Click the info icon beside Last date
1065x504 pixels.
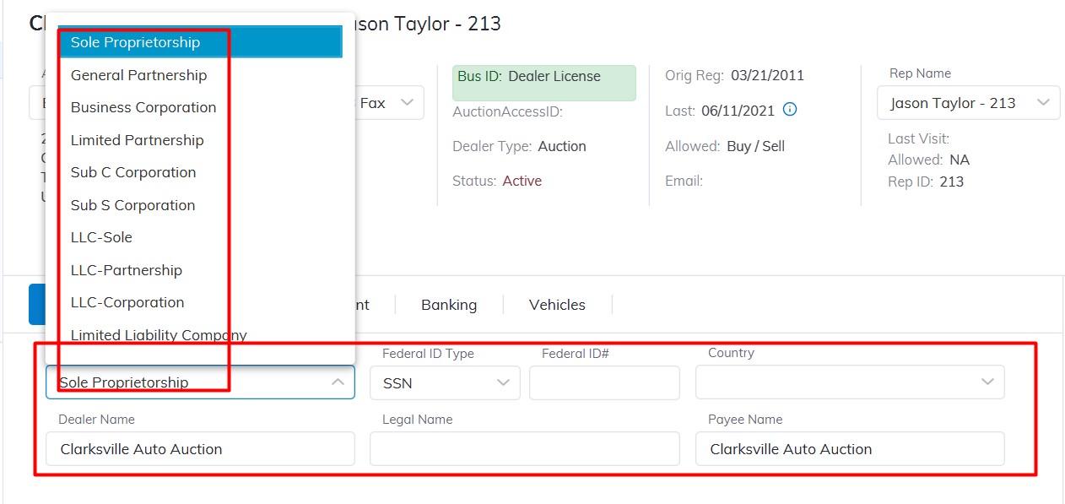coord(790,110)
